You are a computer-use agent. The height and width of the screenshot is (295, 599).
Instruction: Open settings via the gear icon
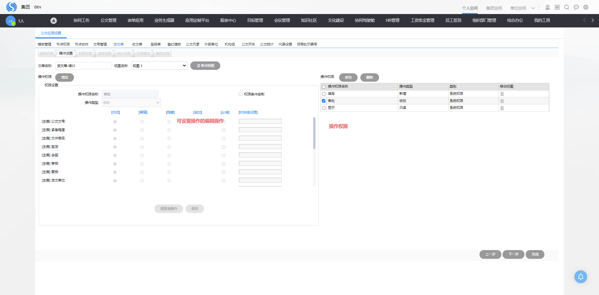pos(586,7)
